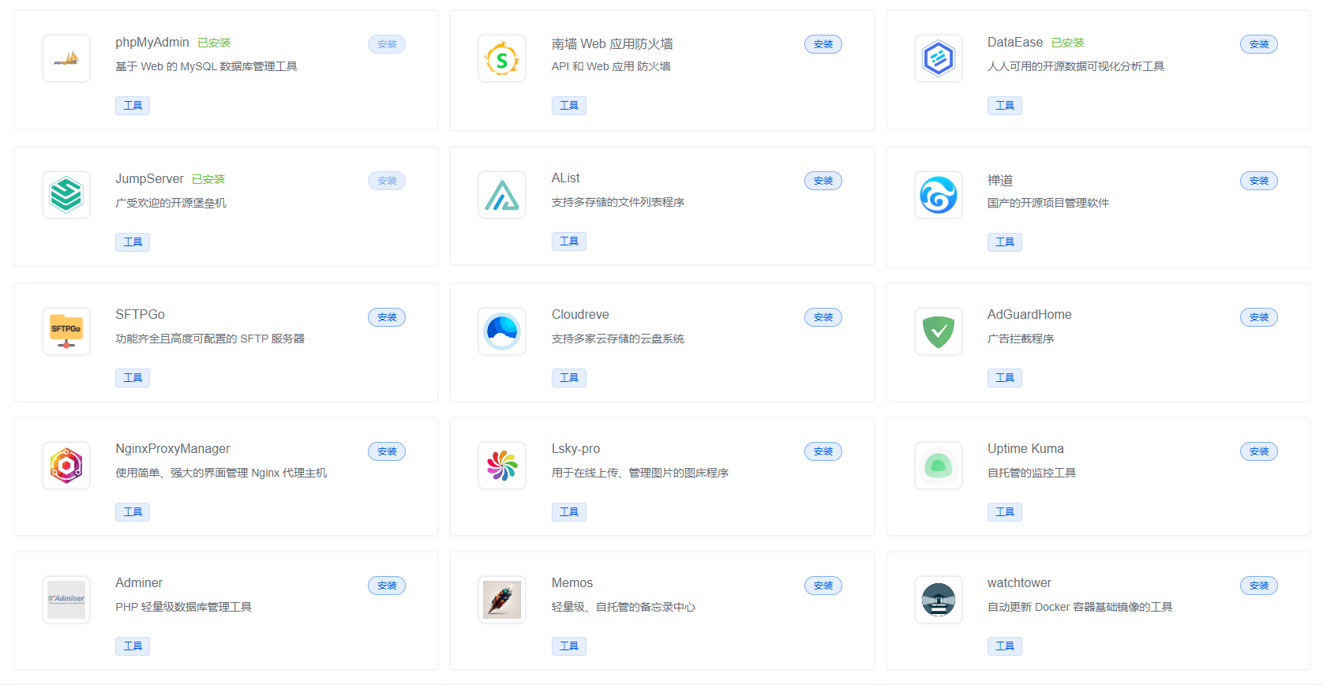The width and height of the screenshot is (1323, 685).
Task: Click install button for 禅道
Action: click(x=1258, y=181)
